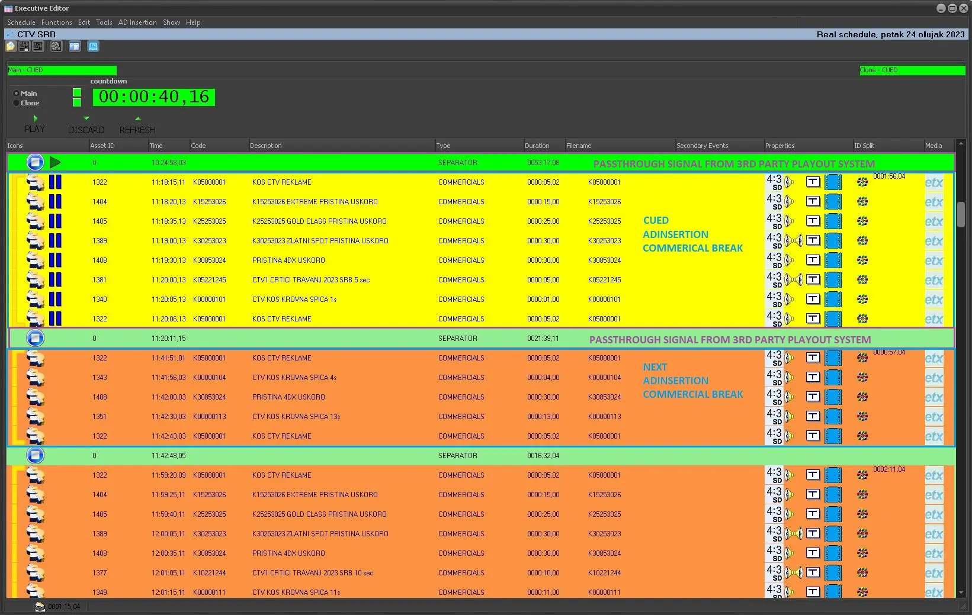Click the pause icon on asset 1381 row

[x=55, y=279]
